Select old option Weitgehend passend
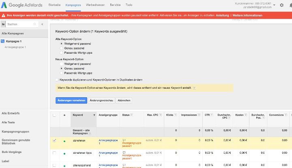The height and width of the screenshot is (168, 292). [x=61, y=44]
